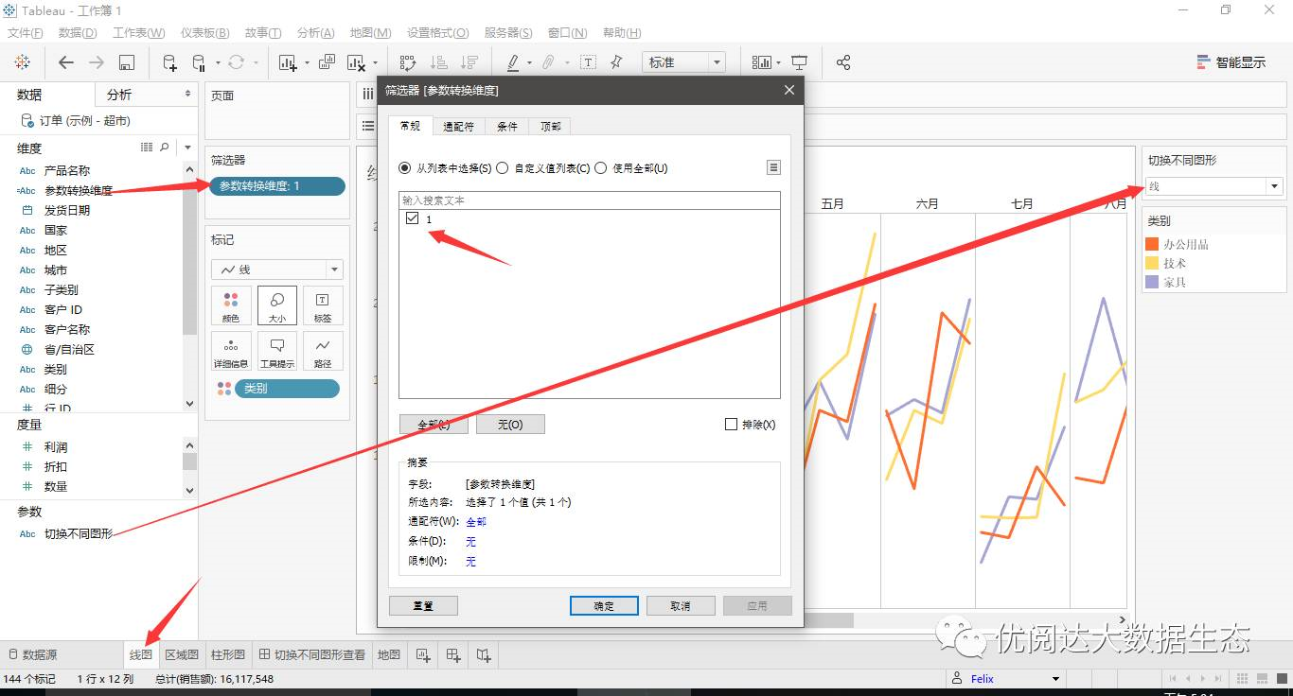This screenshot has height=696, width=1293.
Task: Click the clear sheet icon
Action: pyautogui.click(x=356, y=62)
